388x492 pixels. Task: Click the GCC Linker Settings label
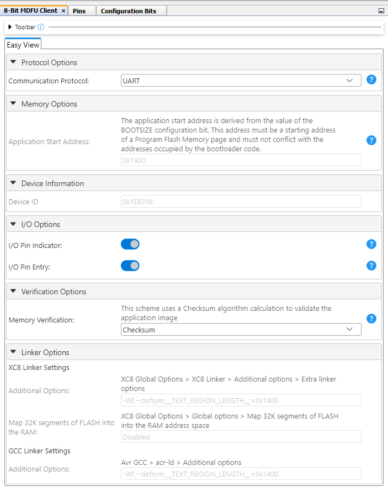(40, 451)
